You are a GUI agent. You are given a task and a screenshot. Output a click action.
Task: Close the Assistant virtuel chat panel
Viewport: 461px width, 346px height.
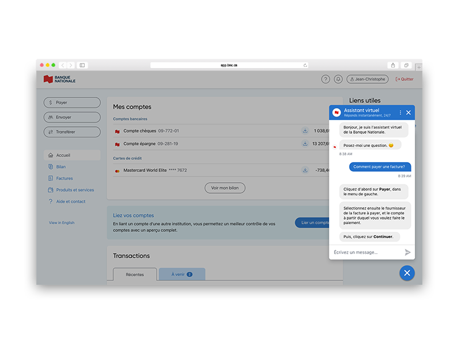[x=409, y=112]
